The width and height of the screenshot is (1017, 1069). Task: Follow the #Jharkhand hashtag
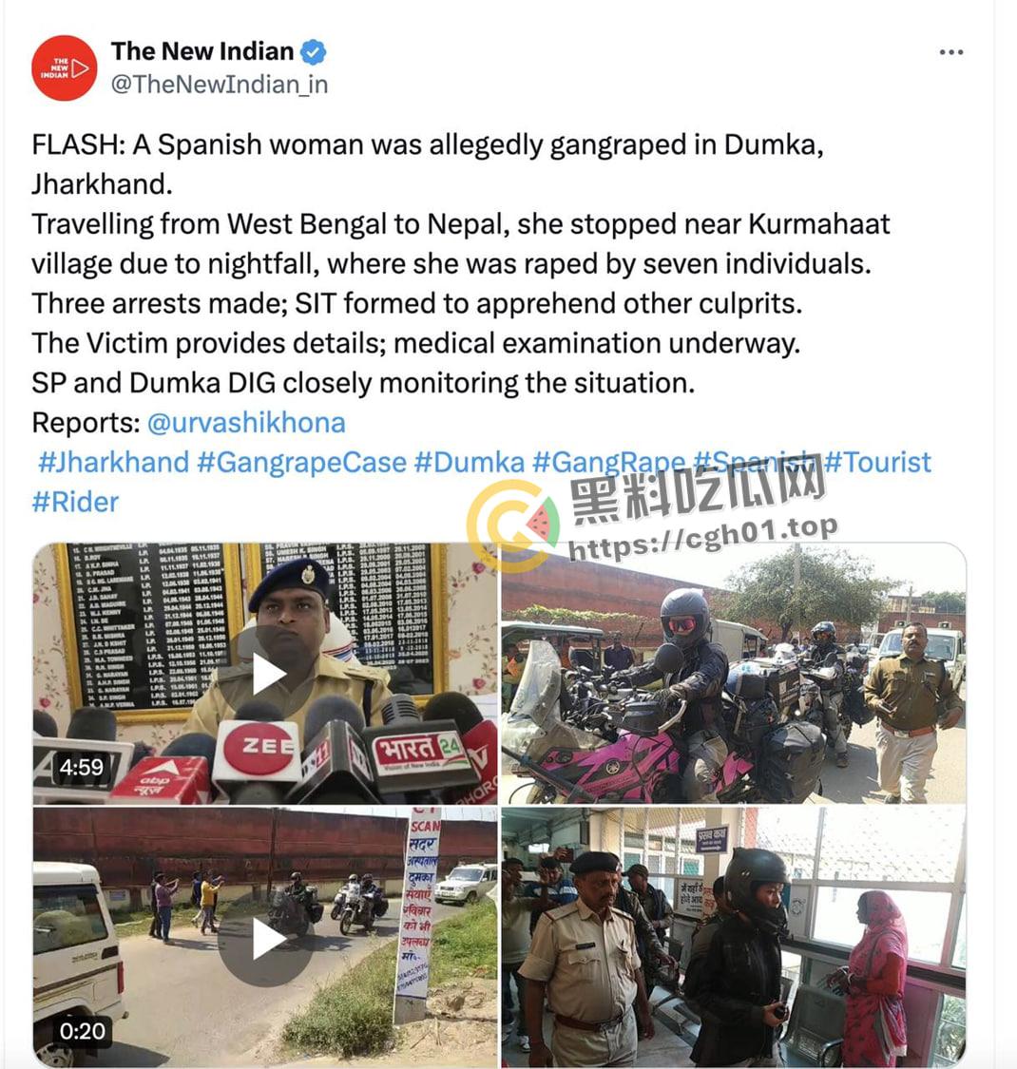click(113, 462)
